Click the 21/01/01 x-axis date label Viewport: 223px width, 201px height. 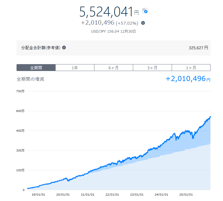(x=87, y=194)
